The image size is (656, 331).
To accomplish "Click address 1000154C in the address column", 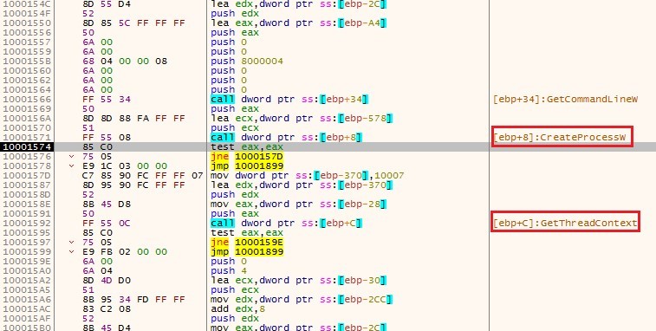I will (x=27, y=3).
